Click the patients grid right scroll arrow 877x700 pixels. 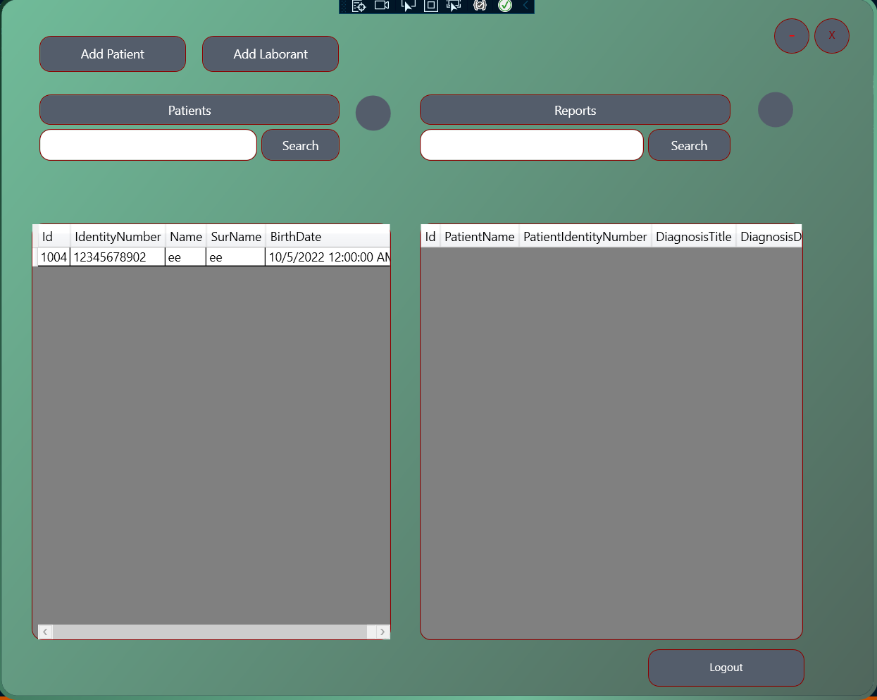(x=382, y=632)
